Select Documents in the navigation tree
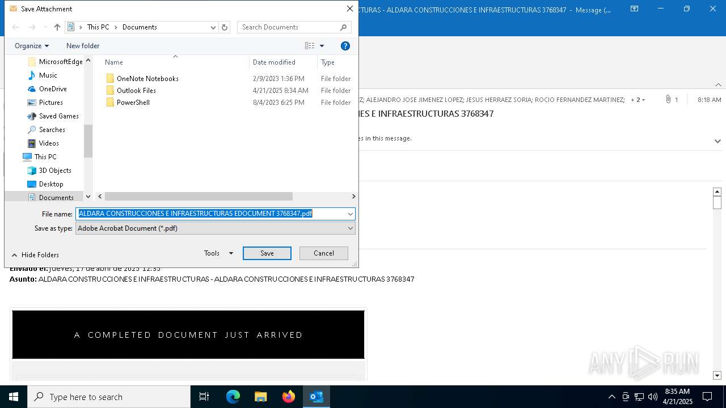This screenshot has height=408, width=726. click(x=50, y=197)
